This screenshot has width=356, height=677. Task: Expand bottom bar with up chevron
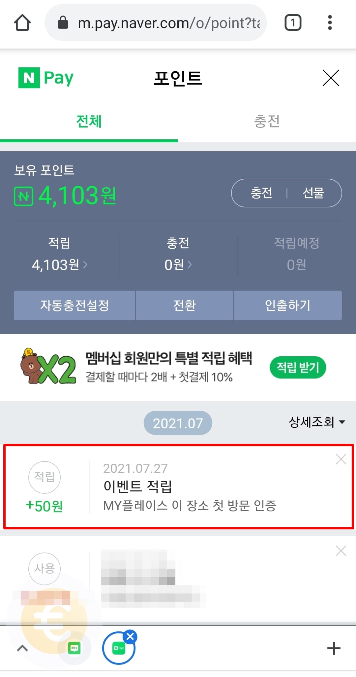pyautogui.click(x=22, y=648)
